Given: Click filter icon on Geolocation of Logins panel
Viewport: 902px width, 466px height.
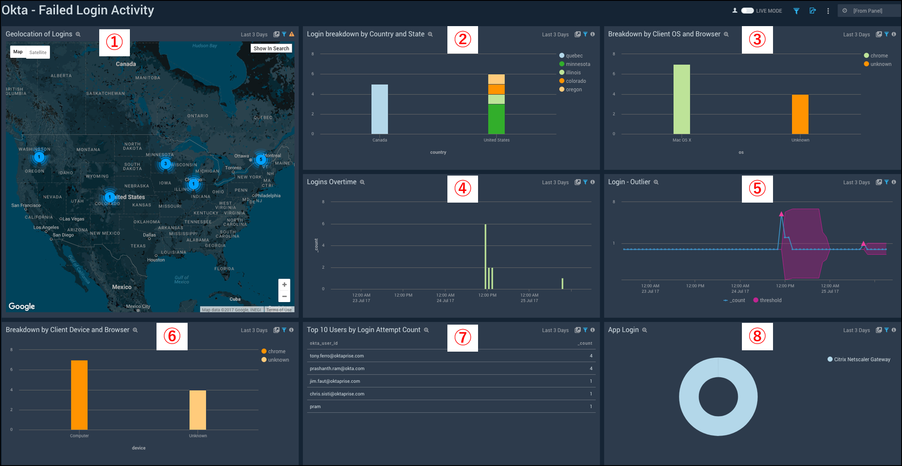Looking at the screenshot, I should pos(284,34).
